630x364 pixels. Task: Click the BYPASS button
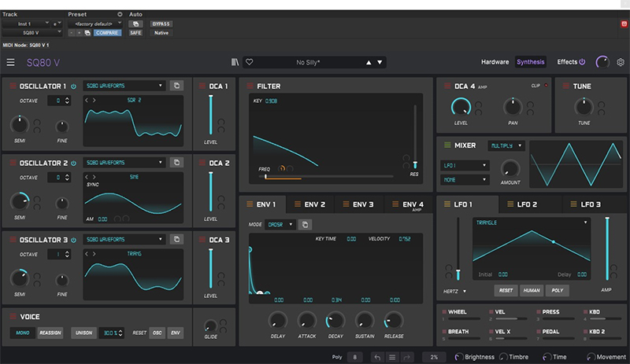[x=161, y=24]
